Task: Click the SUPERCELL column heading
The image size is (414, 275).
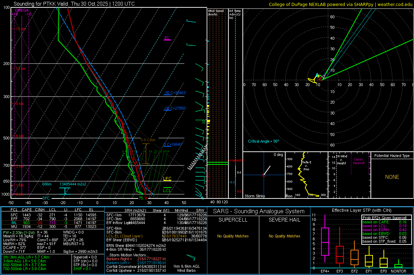Action: [x=233, y=220]
